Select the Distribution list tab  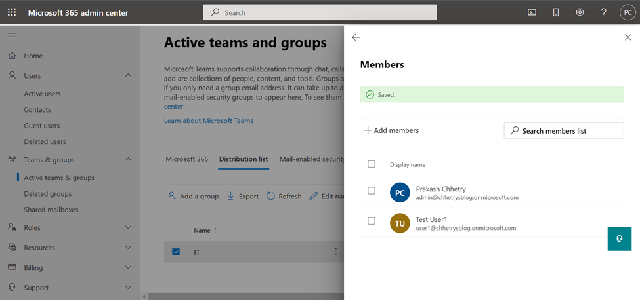[244, 159]
